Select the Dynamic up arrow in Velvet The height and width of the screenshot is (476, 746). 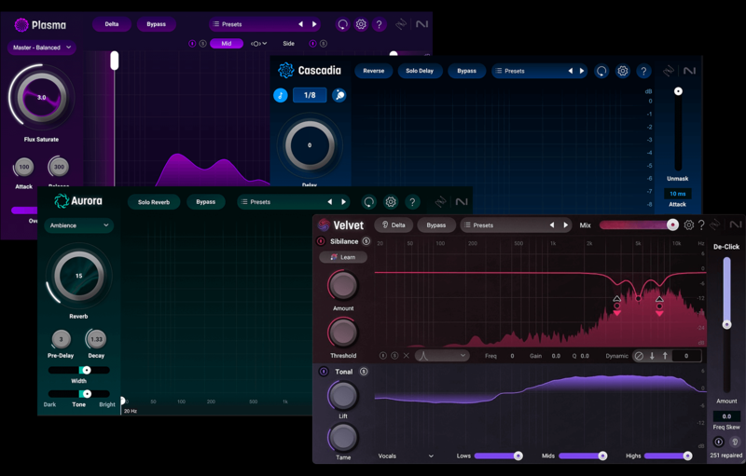pos(665,356)
